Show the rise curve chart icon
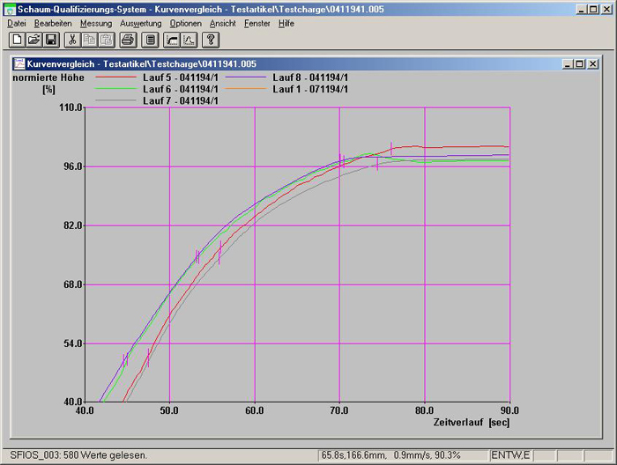 pyautogui.click(x=172, y=40)
